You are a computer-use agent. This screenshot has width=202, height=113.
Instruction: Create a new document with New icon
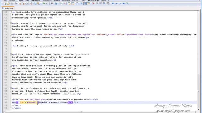(x=5, y=3)
